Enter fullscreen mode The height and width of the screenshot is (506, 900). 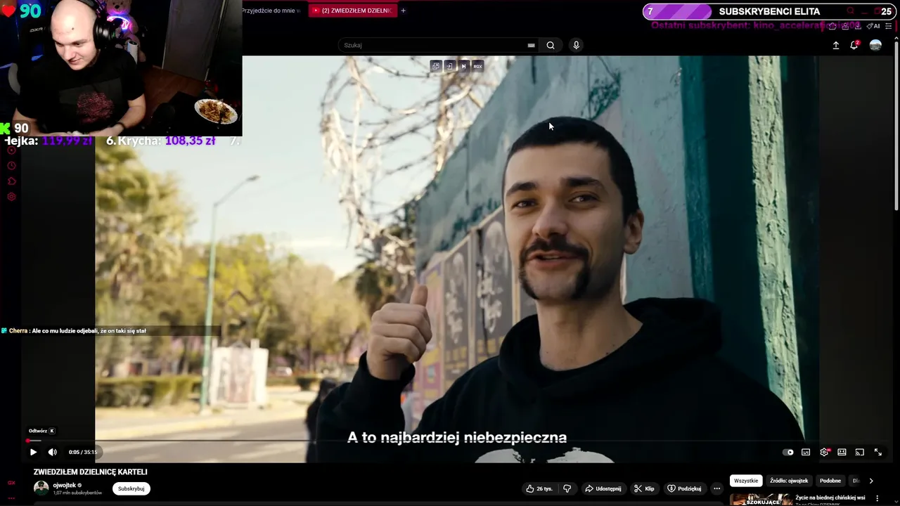click(x=877, y=452)
